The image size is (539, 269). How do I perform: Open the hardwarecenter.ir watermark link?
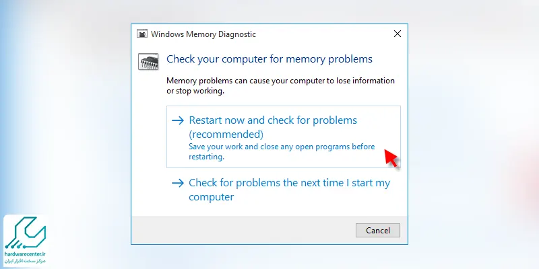point(26,254)
